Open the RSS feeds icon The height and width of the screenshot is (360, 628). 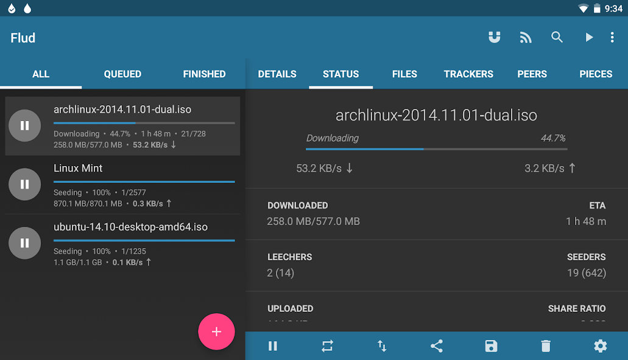[525, 37]
